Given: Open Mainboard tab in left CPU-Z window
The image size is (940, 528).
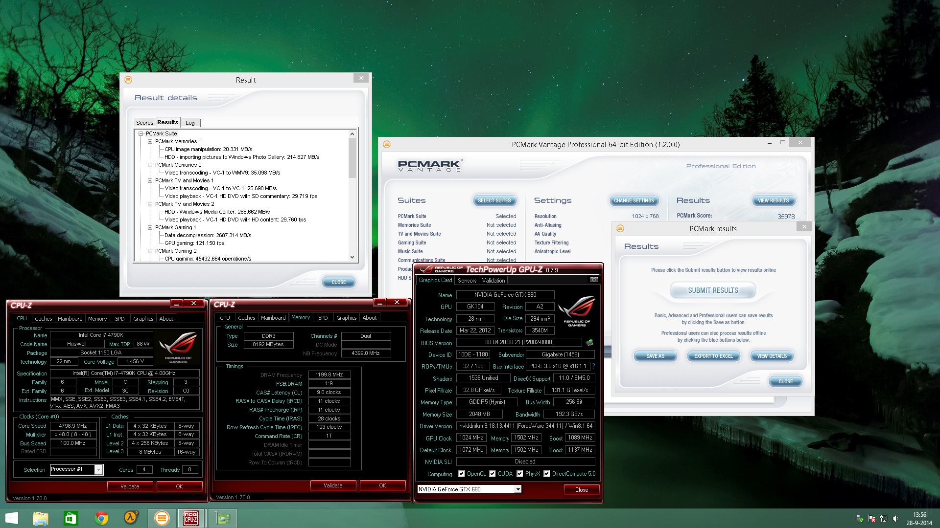Looking at the screenshot, I should (x=70, y=319).
